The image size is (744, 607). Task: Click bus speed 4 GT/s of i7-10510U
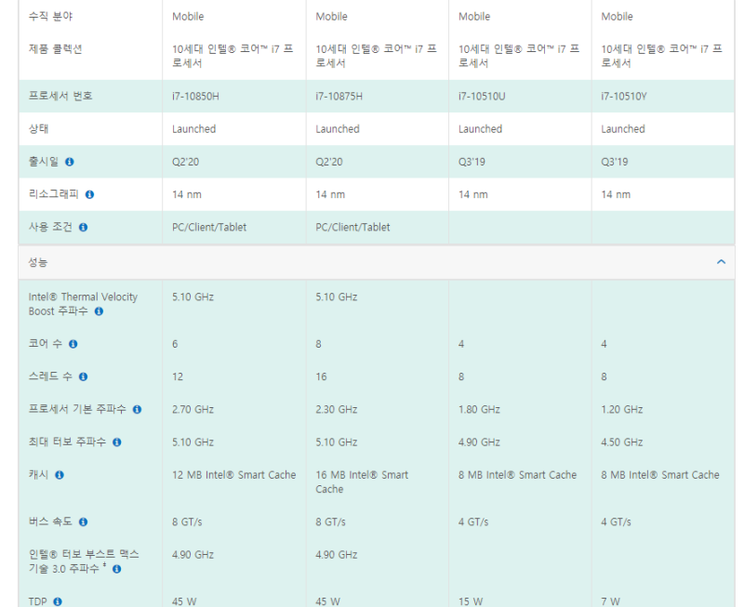pyautogui.click(x=473, y=521)
